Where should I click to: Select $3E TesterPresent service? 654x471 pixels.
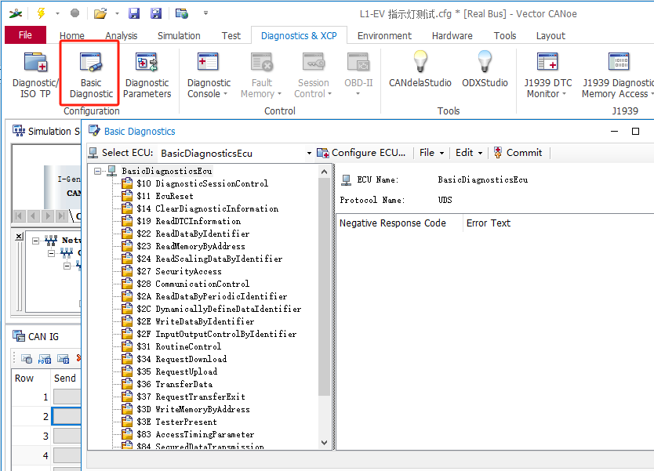[176, 422]
